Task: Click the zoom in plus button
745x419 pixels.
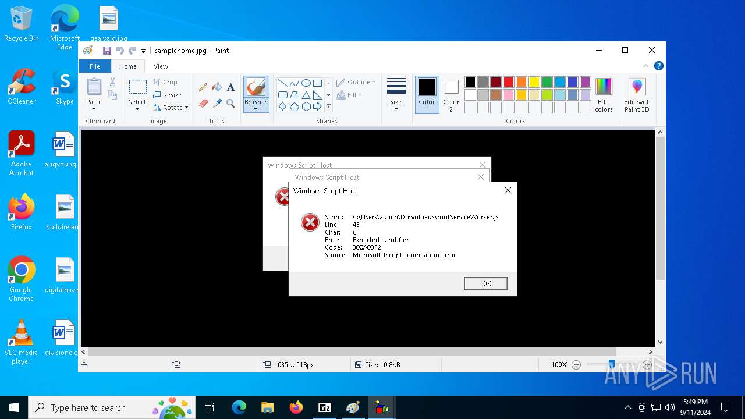Action: [x=647, y=365]
